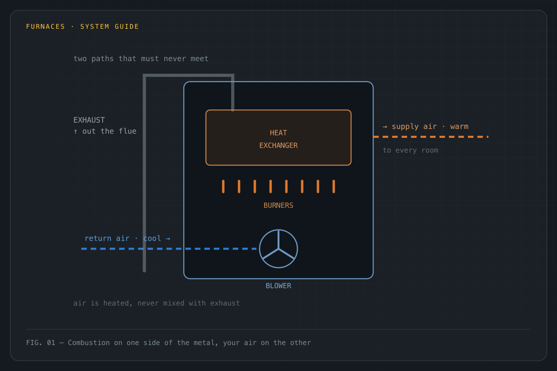The height and width of the screenshot is (371, 557).
Task: Click the leftmost burner flame bar
Action: point(223,186)
